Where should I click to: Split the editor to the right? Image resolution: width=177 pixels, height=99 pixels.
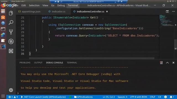pyautogui.click(x=167, y=12)
